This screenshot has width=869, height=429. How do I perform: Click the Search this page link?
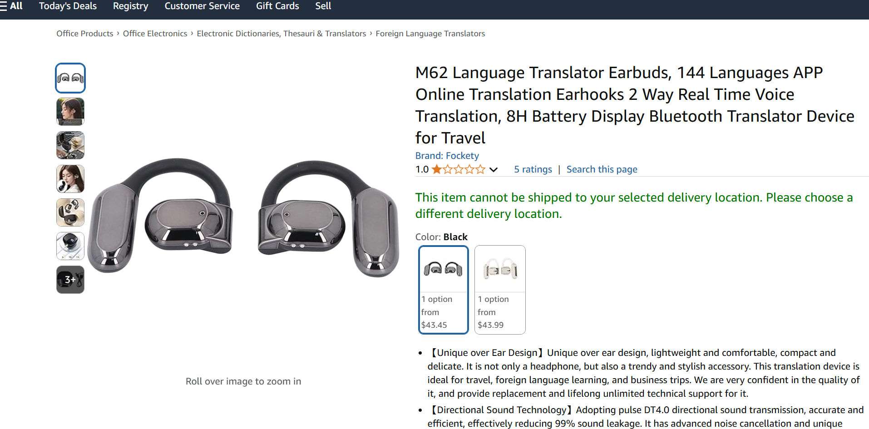tap(602, 169)
